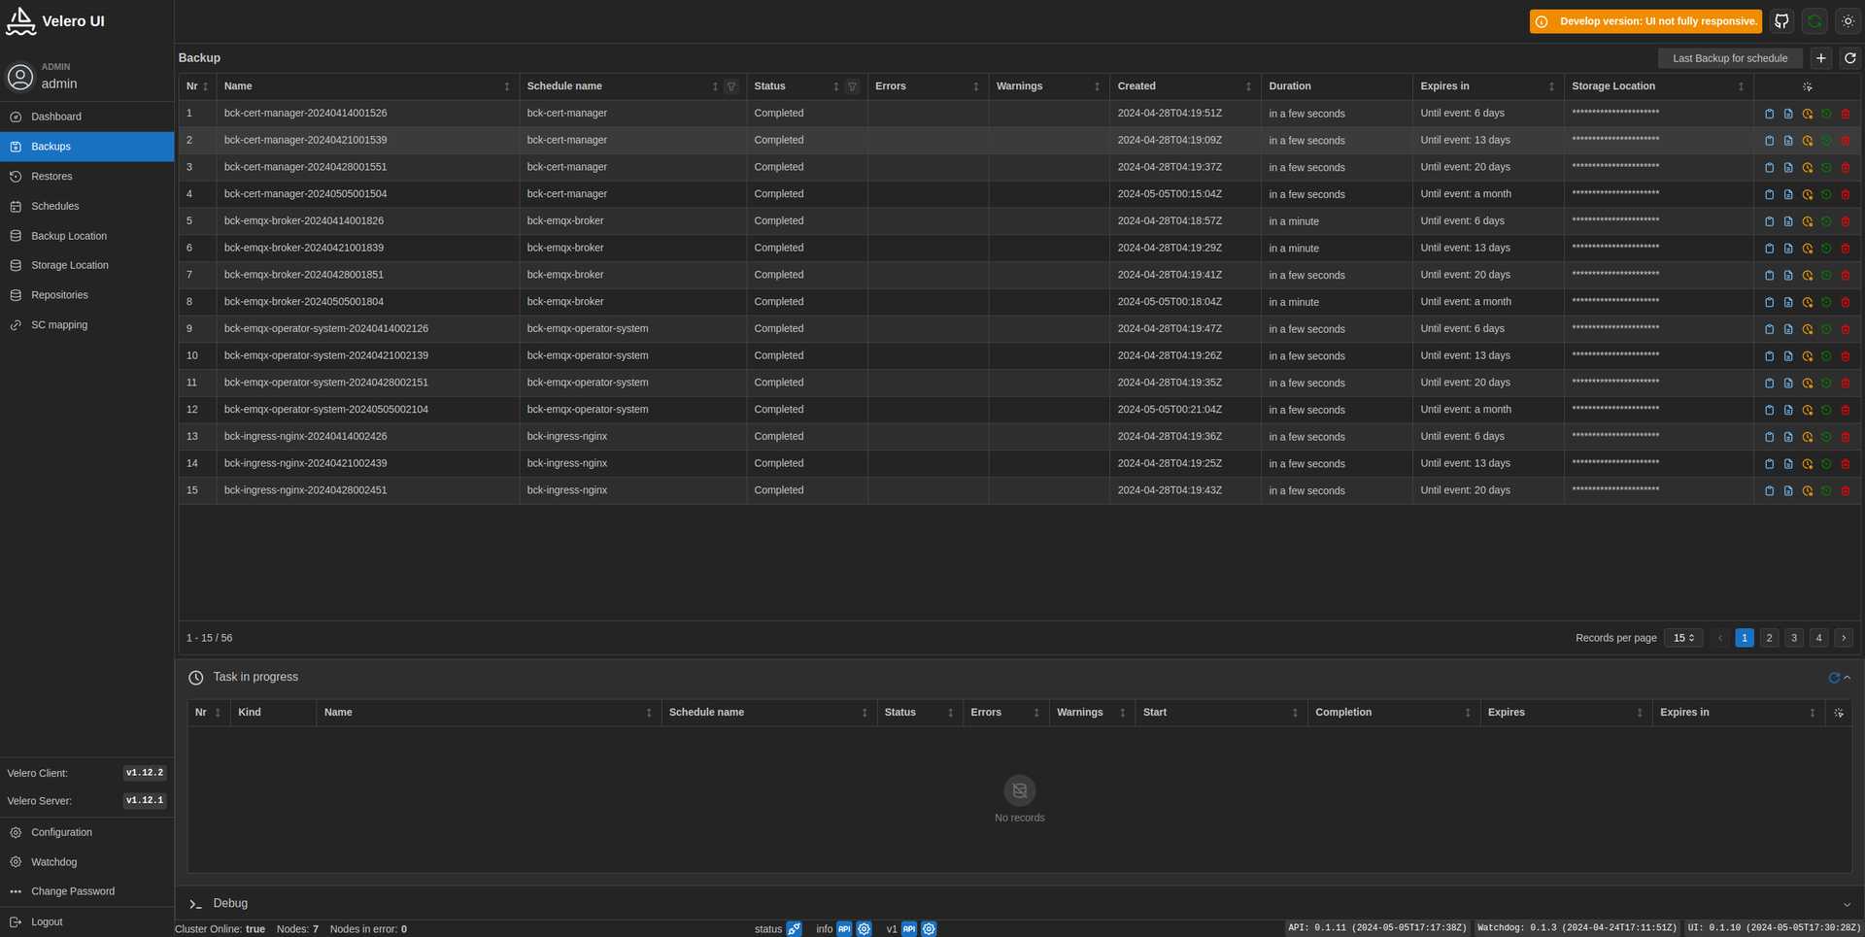This screenshot has height=937, width=1865.
Task: Click Watchdog: 0.1.3 version text in footer
Action: tap(1577, 928)
